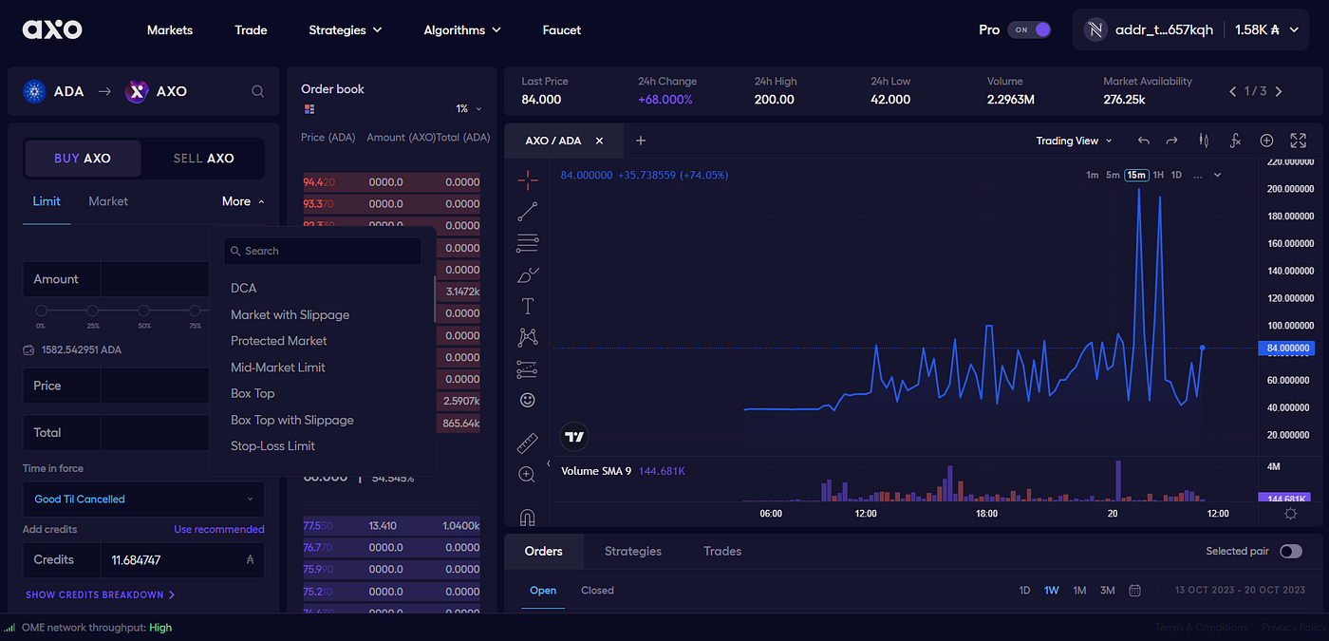
Task: Select the ruler measure tool
Action: (x=528, y=443)
